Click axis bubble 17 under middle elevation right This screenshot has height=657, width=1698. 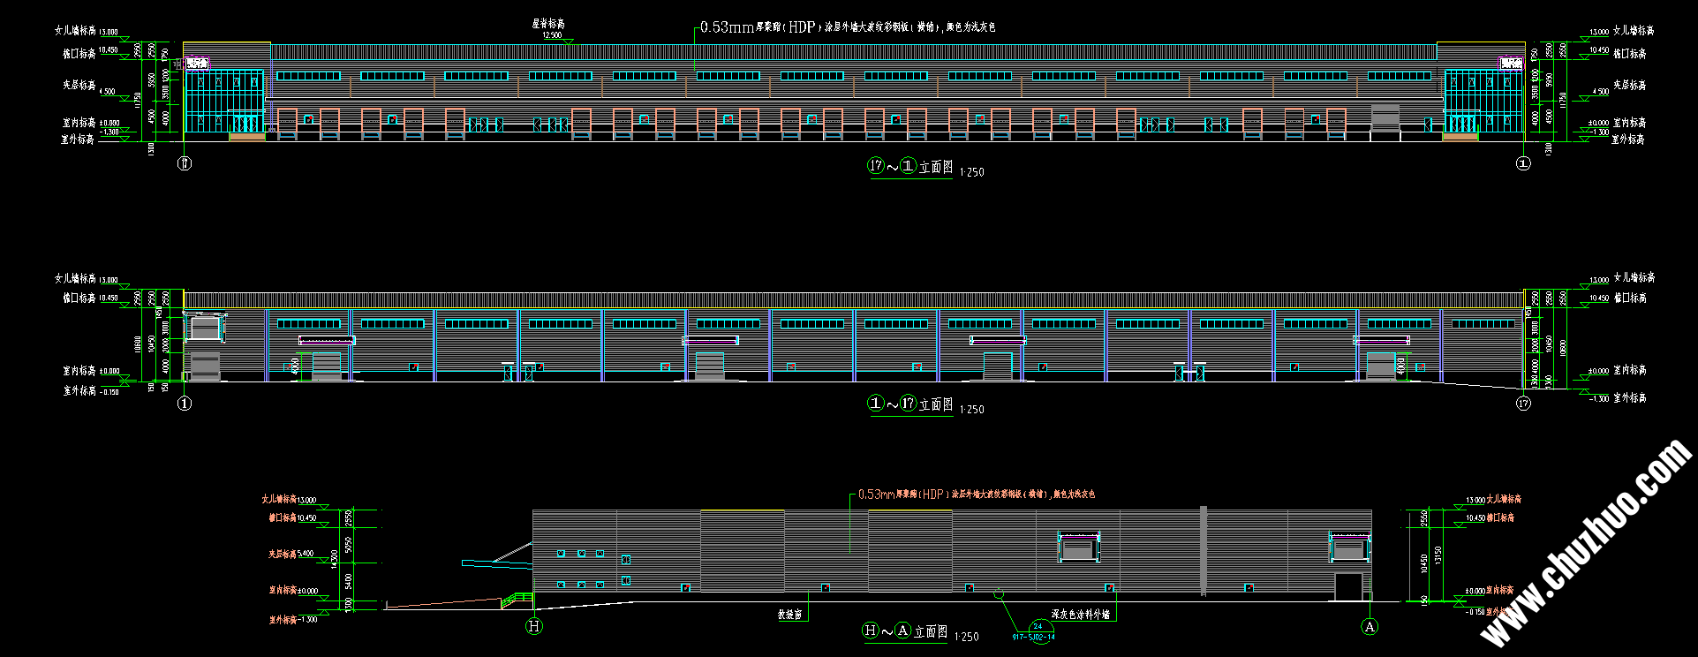click(1523, 404)
